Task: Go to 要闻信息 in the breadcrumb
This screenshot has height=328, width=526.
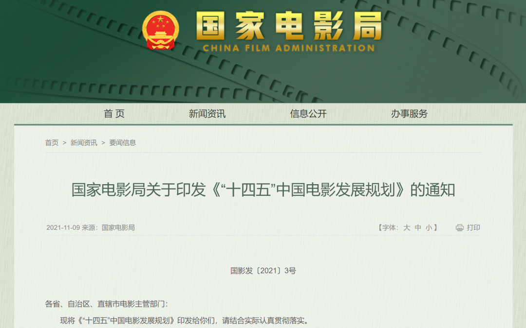Action: tap(123, 143)
